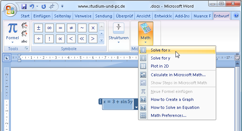Choose Solve for y menu item
The image size is (242, 131).
click(x=177, y=58)
